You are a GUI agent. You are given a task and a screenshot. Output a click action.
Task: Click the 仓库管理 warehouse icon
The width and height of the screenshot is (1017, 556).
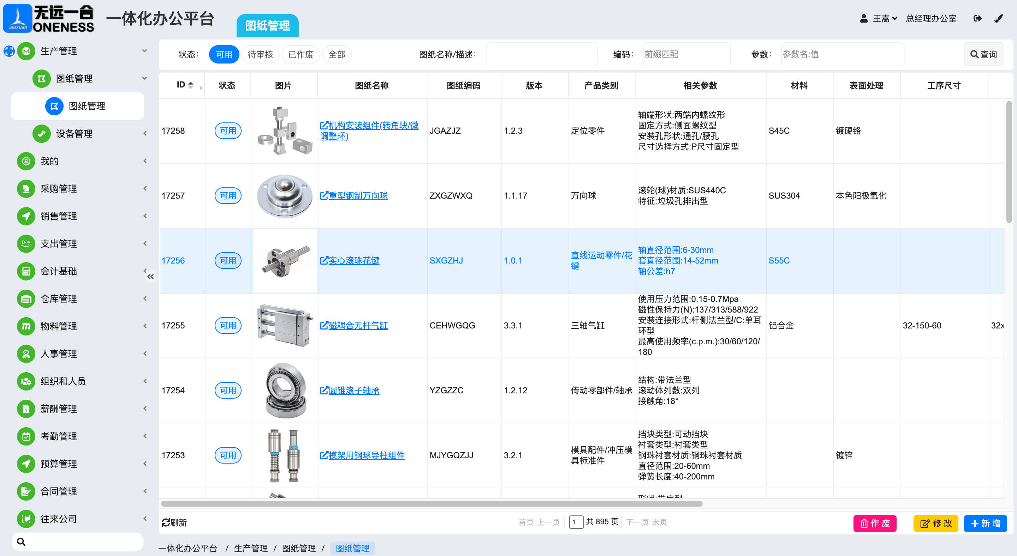[x=26, y=298]
